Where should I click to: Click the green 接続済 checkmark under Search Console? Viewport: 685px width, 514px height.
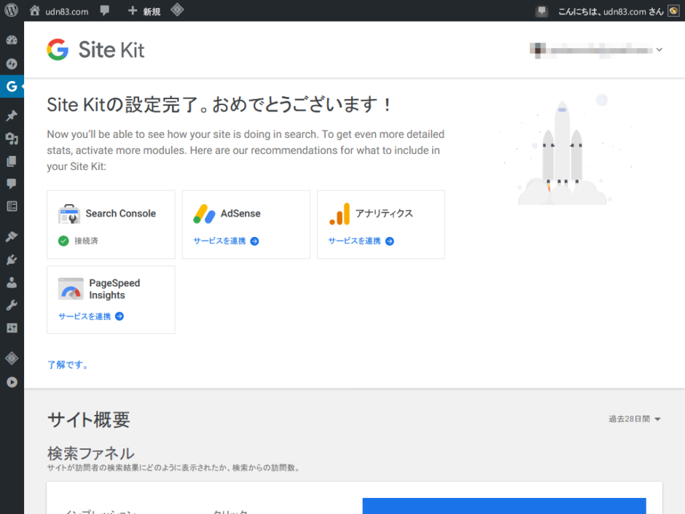click(x=63, y=241)
